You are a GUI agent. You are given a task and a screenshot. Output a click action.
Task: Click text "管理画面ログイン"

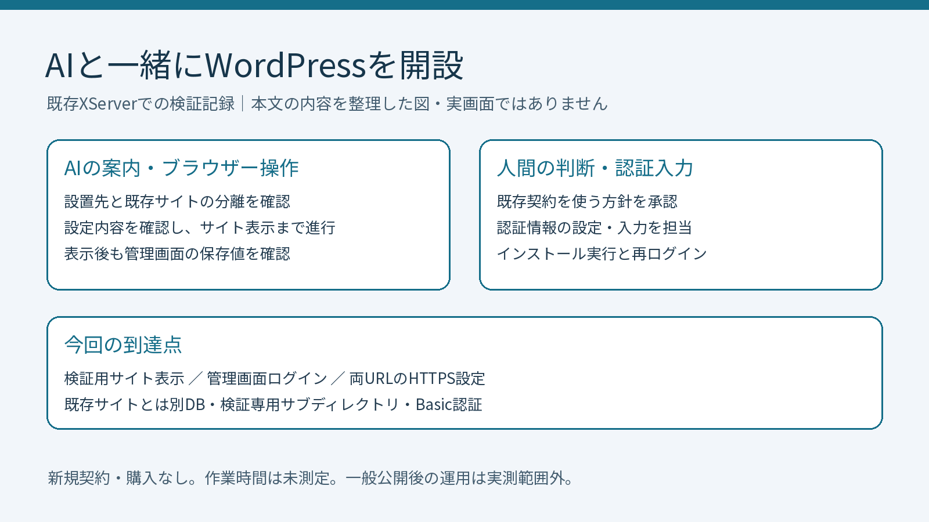tap(267, 379)
